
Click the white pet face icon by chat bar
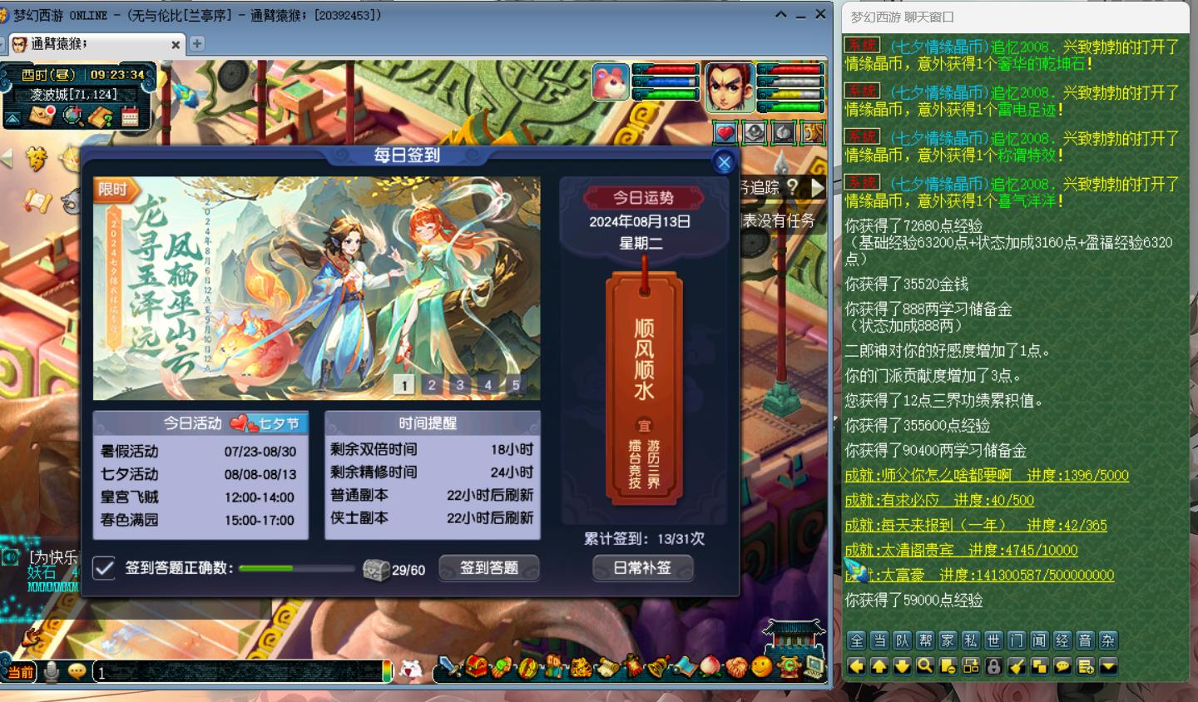[411, 669]
